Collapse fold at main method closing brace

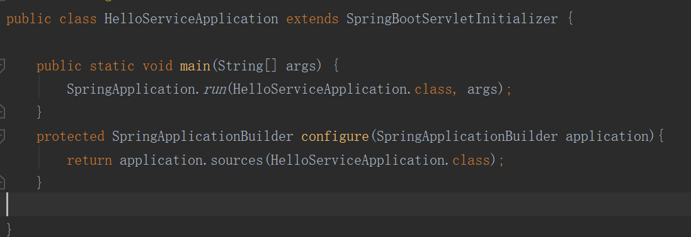tap(2, 112)
